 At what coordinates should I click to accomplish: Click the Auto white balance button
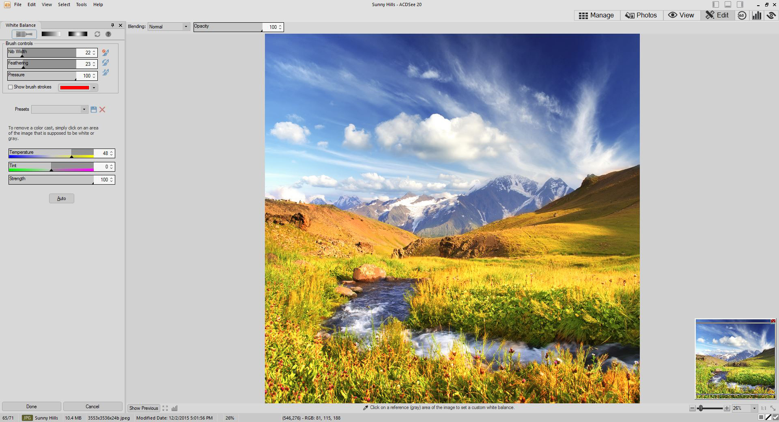coord(62,198)
